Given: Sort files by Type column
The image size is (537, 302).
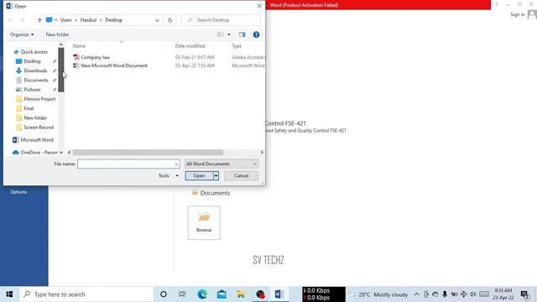Looking at the screenshot, I should click(x=237, y=46).
